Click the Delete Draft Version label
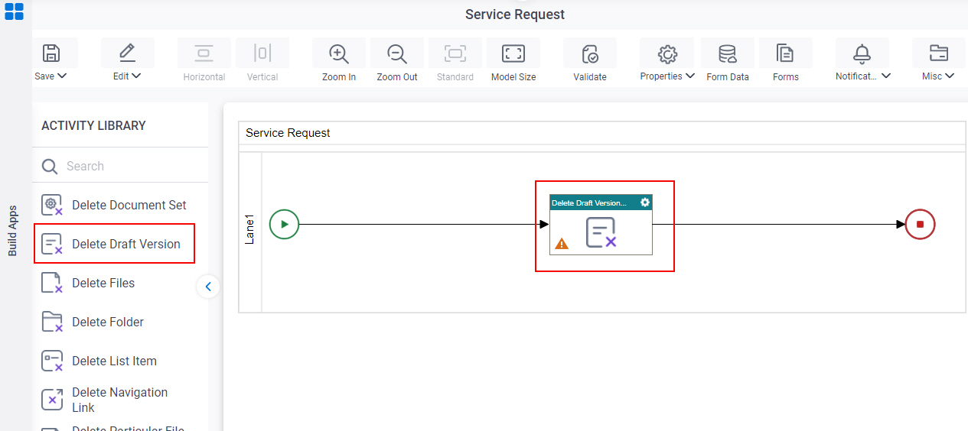Screen dimensions: 968x431 click(126, 244)
